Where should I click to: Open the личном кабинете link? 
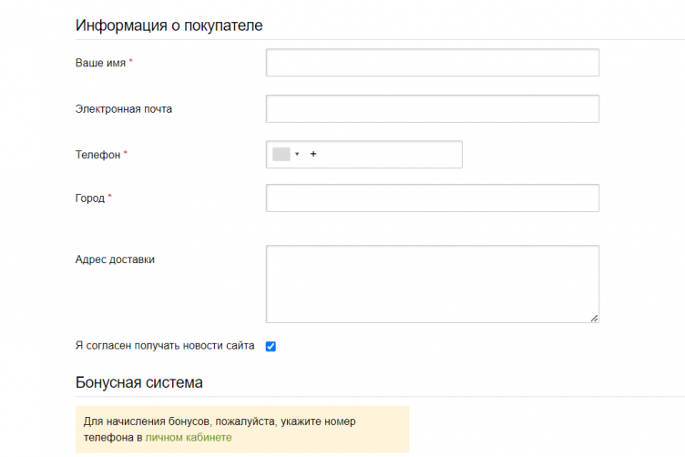point(189,437)
